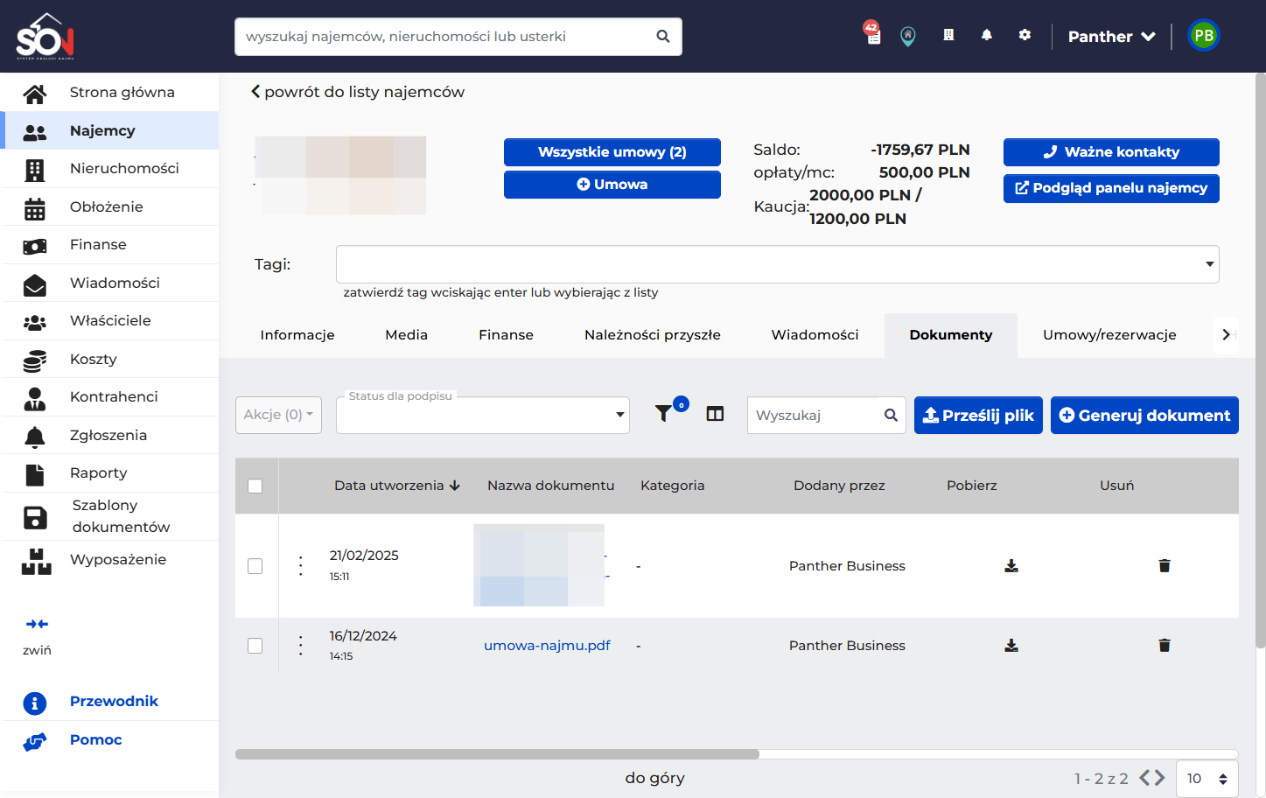Select checkbox for 21/02/2025 document row

coord(255,566)
